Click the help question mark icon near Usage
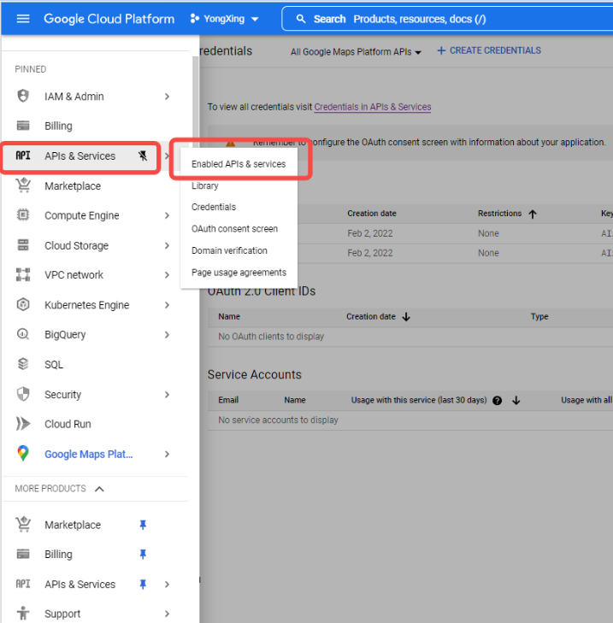Viewport: 613px width, 623px height. [497, 401]
